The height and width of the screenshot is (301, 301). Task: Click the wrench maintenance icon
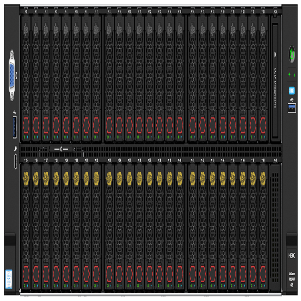[x=15, y=149]
